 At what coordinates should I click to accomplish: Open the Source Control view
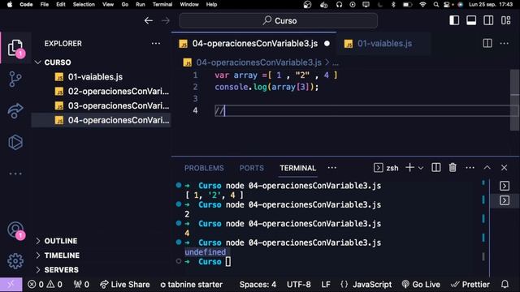click(x=15, y=79)
